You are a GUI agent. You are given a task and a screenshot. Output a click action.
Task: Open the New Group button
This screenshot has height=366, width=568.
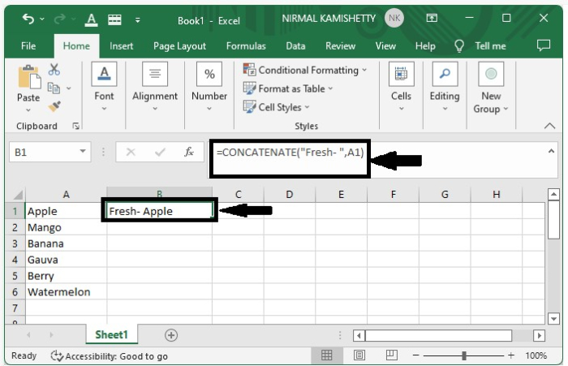click(491, 88)
